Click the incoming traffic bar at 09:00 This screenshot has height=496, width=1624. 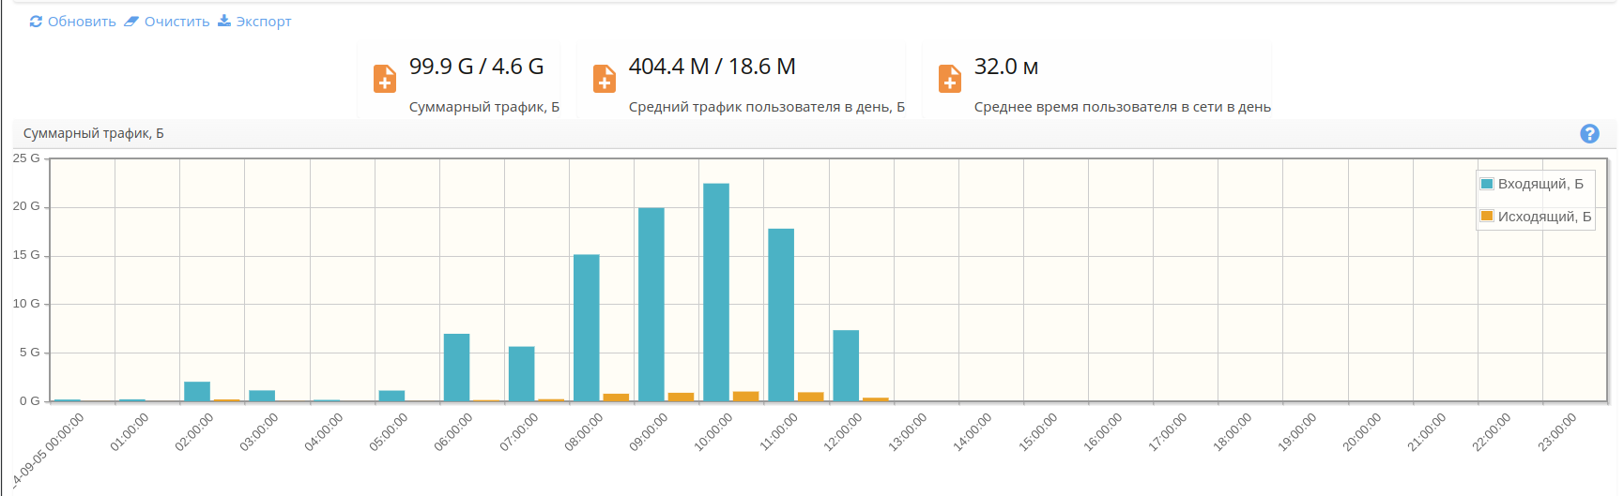pyautogui.click(x=651, y=305)
